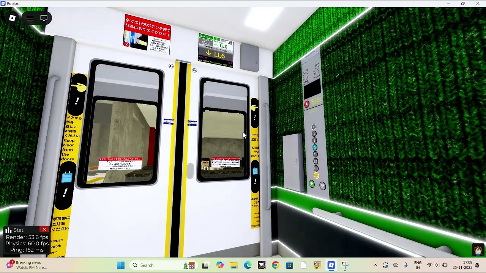
Task: Open Microsoft Store from taskbar
Action: click(x=289, y=265)
